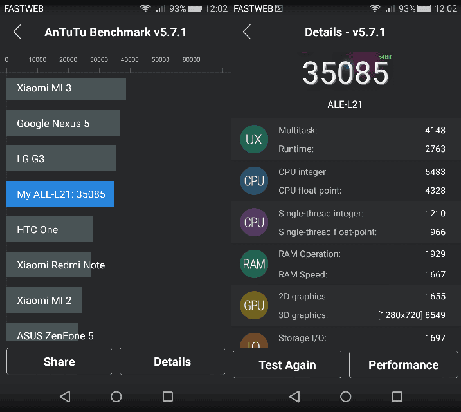Tap the green UX category icon

[253, 140]
